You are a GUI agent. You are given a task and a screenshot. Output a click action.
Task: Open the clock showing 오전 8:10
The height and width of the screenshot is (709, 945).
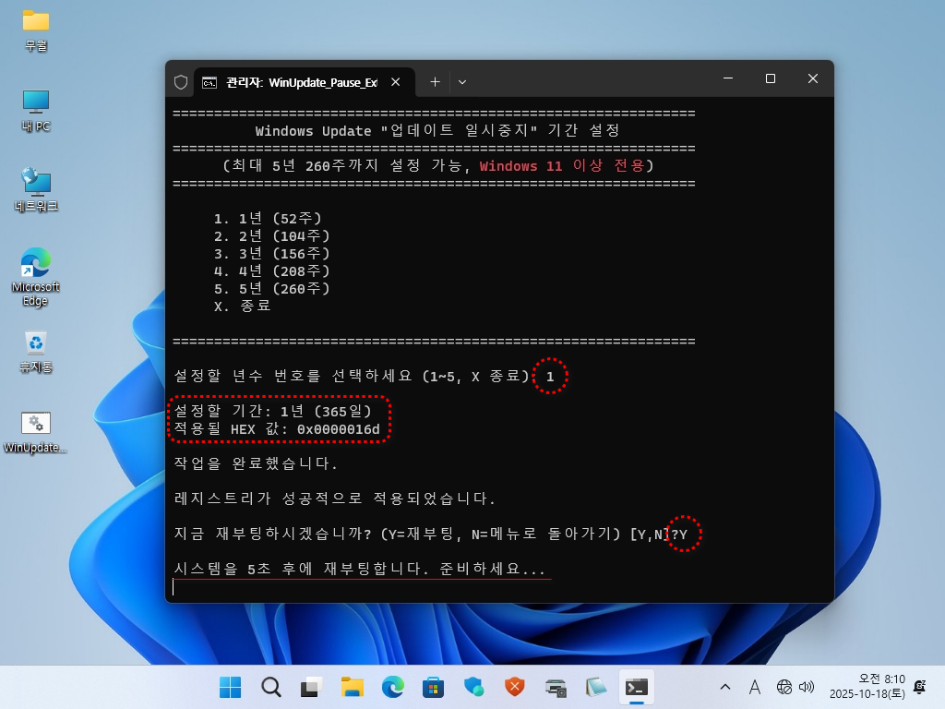coord(867,687)
